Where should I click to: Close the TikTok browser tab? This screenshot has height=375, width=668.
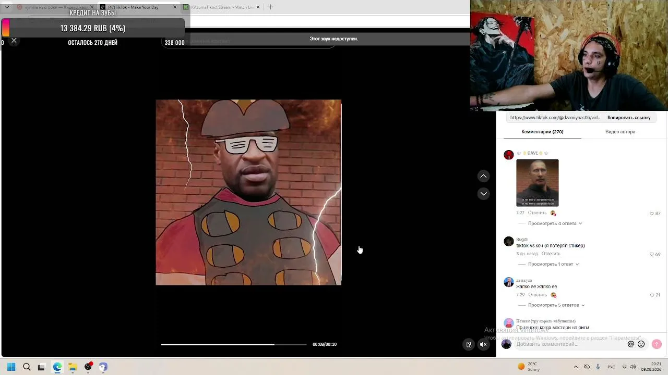tap(175, 7)
